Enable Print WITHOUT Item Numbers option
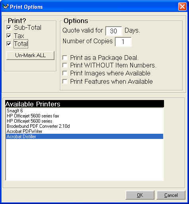 click(x=65, y=65)
